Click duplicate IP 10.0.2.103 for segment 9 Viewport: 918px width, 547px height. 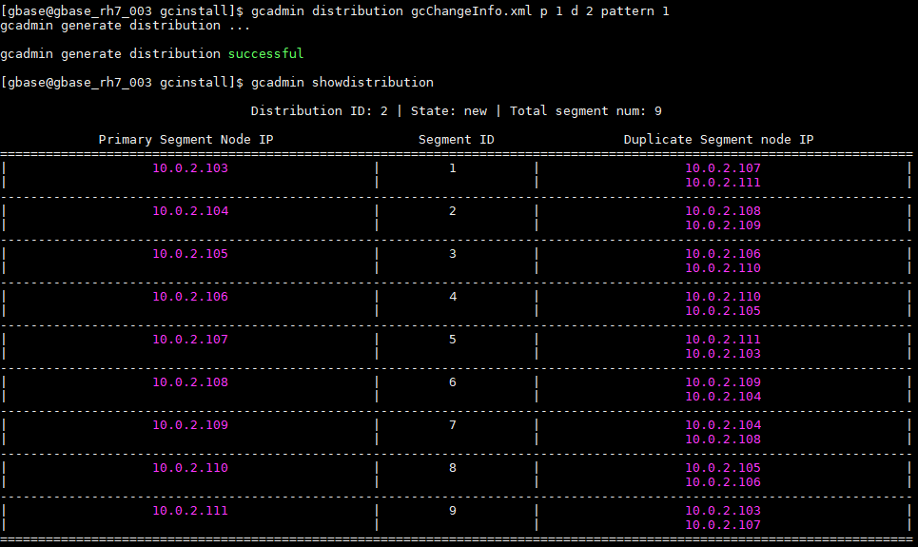pos(723,510)
